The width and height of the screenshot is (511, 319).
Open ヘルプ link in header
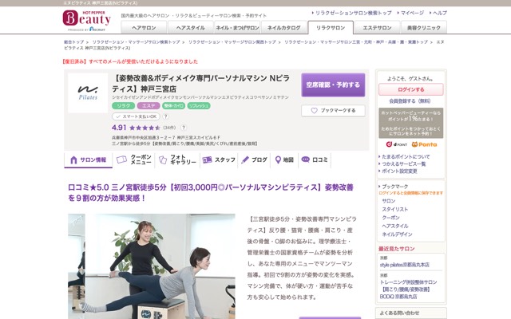point(440,13)
